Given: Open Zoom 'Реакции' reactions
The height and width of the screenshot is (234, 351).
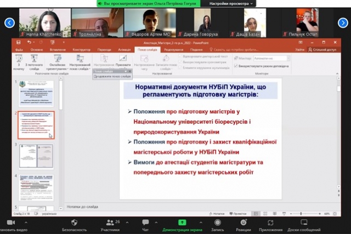Looking at the screenshot, I should click(244, 225).
